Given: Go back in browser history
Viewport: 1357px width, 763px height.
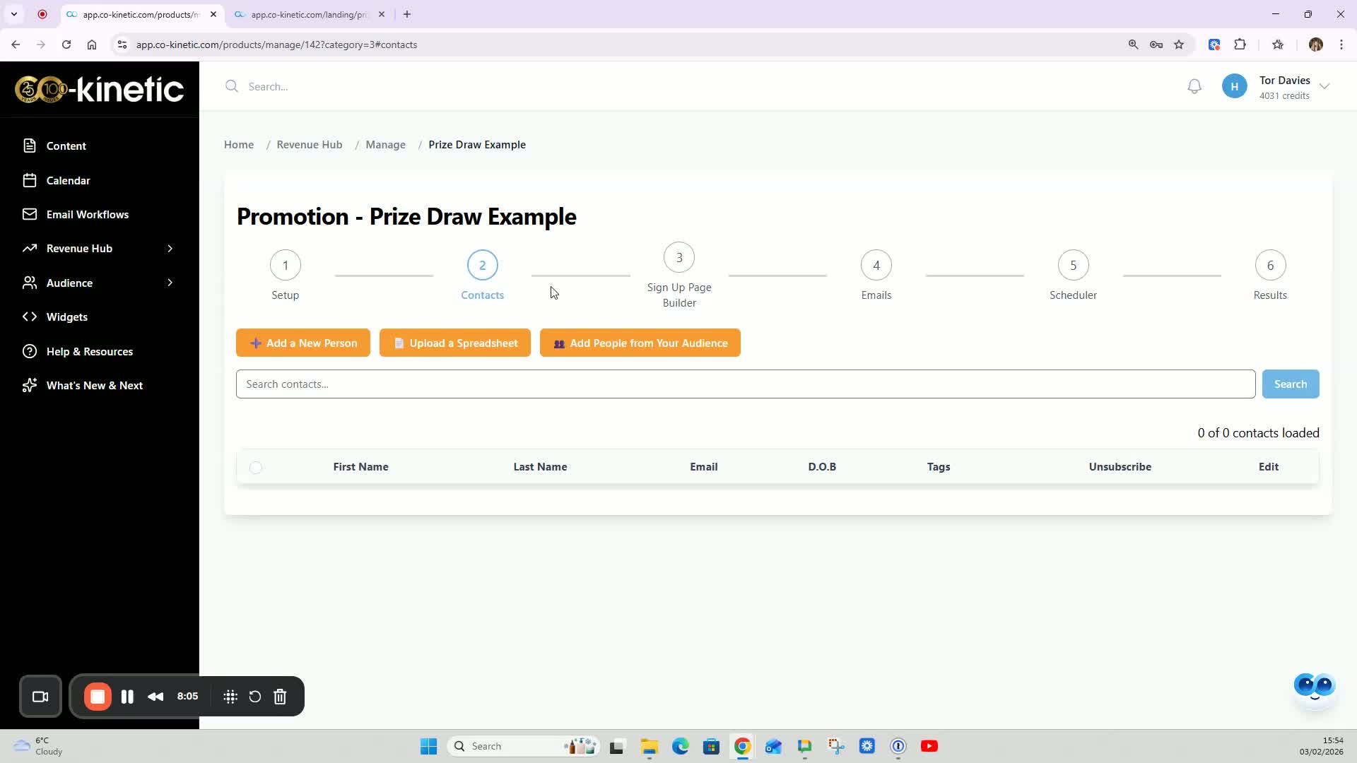Looking at the screenshot, I should pos(16,45).
